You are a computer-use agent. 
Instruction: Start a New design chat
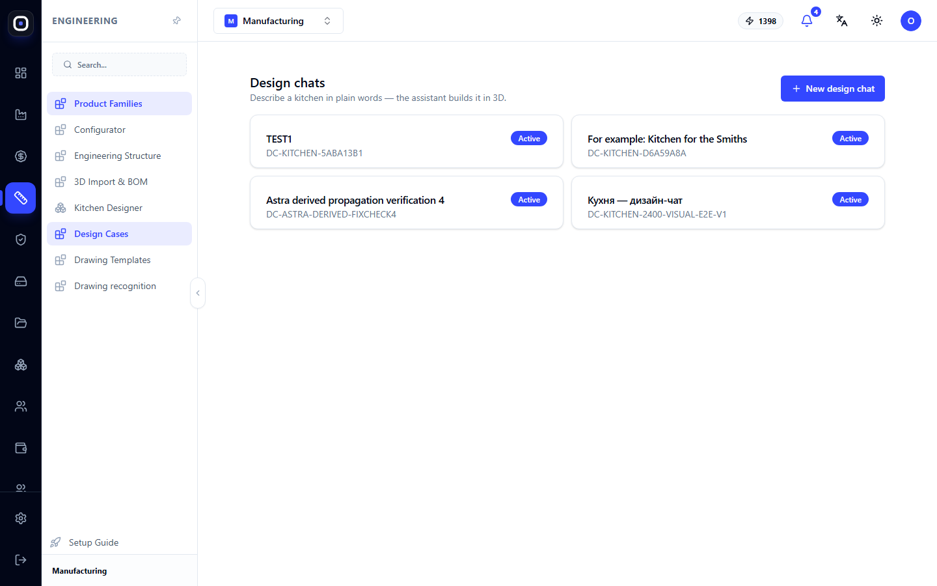tap(833, 89)
